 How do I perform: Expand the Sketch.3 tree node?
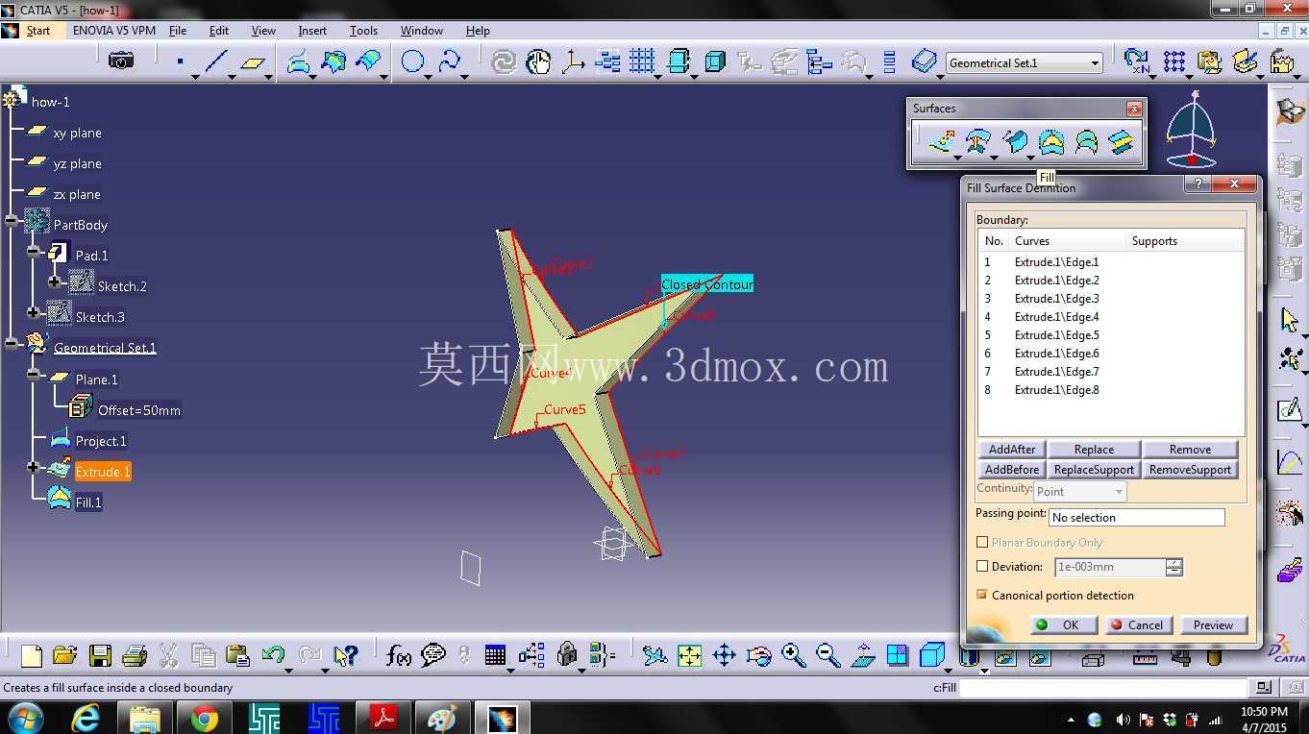coord(33,312)
